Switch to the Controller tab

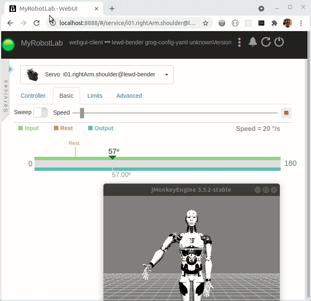pos(33,96)
